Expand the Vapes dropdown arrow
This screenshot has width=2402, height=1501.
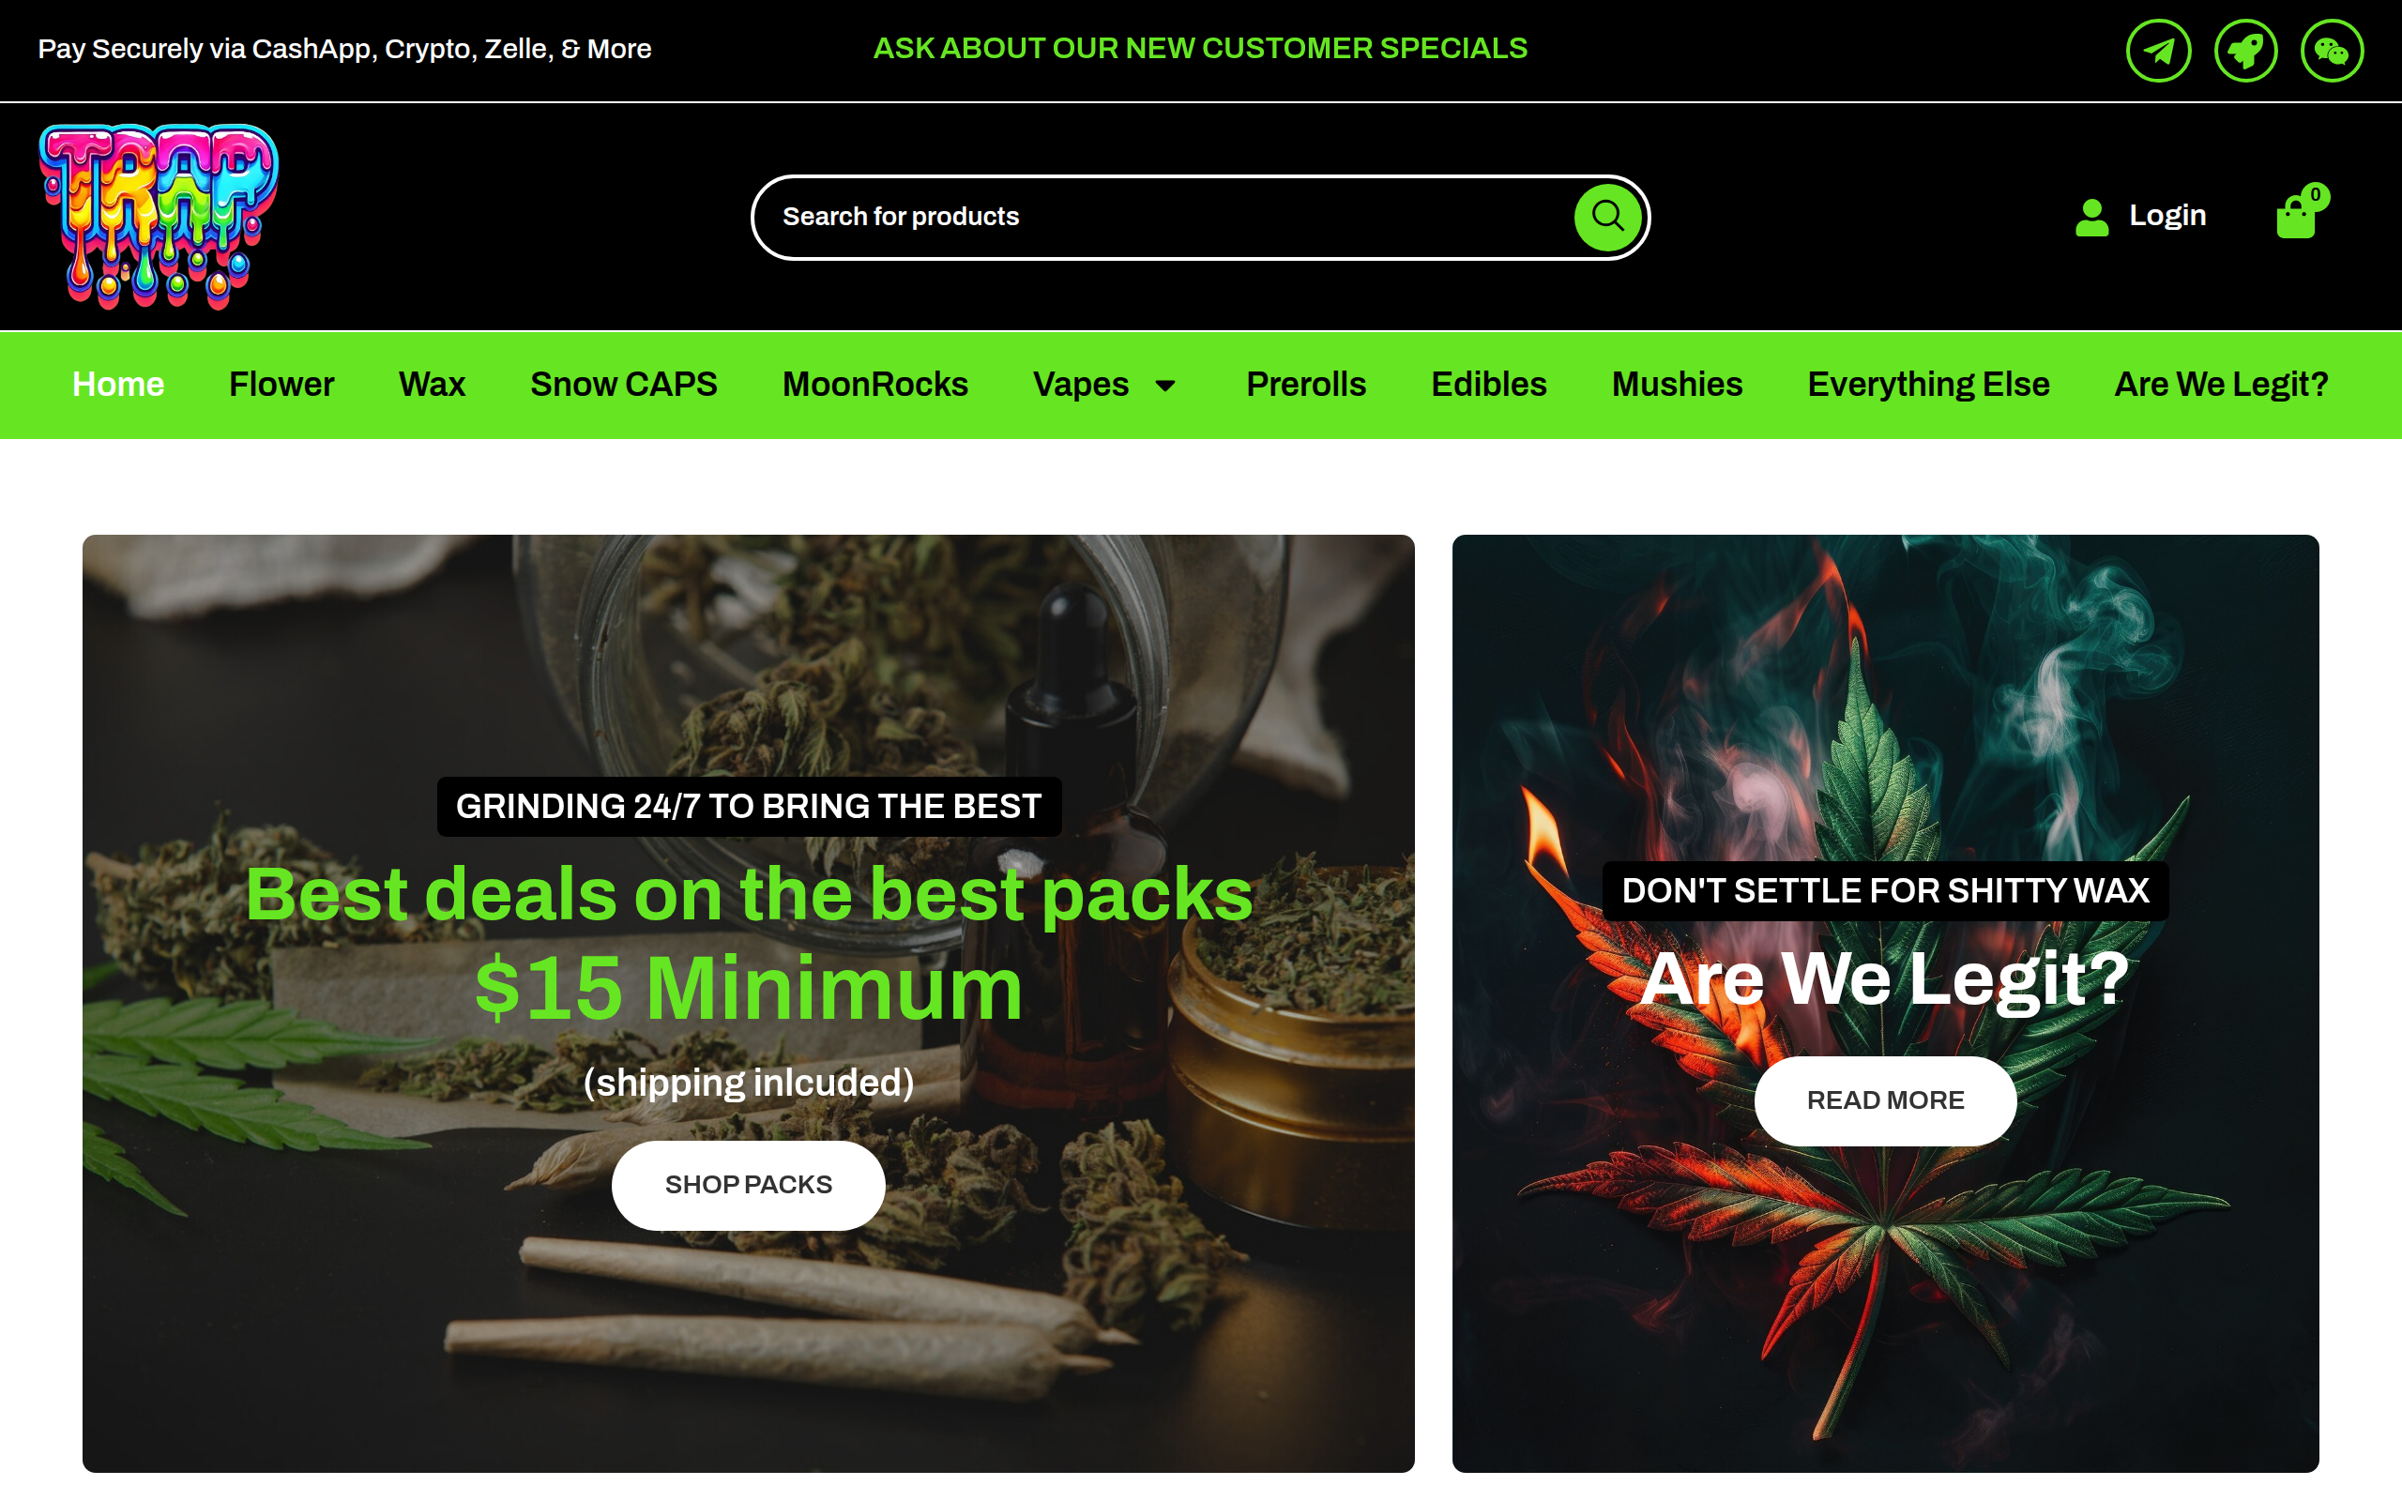[1165, 386]
